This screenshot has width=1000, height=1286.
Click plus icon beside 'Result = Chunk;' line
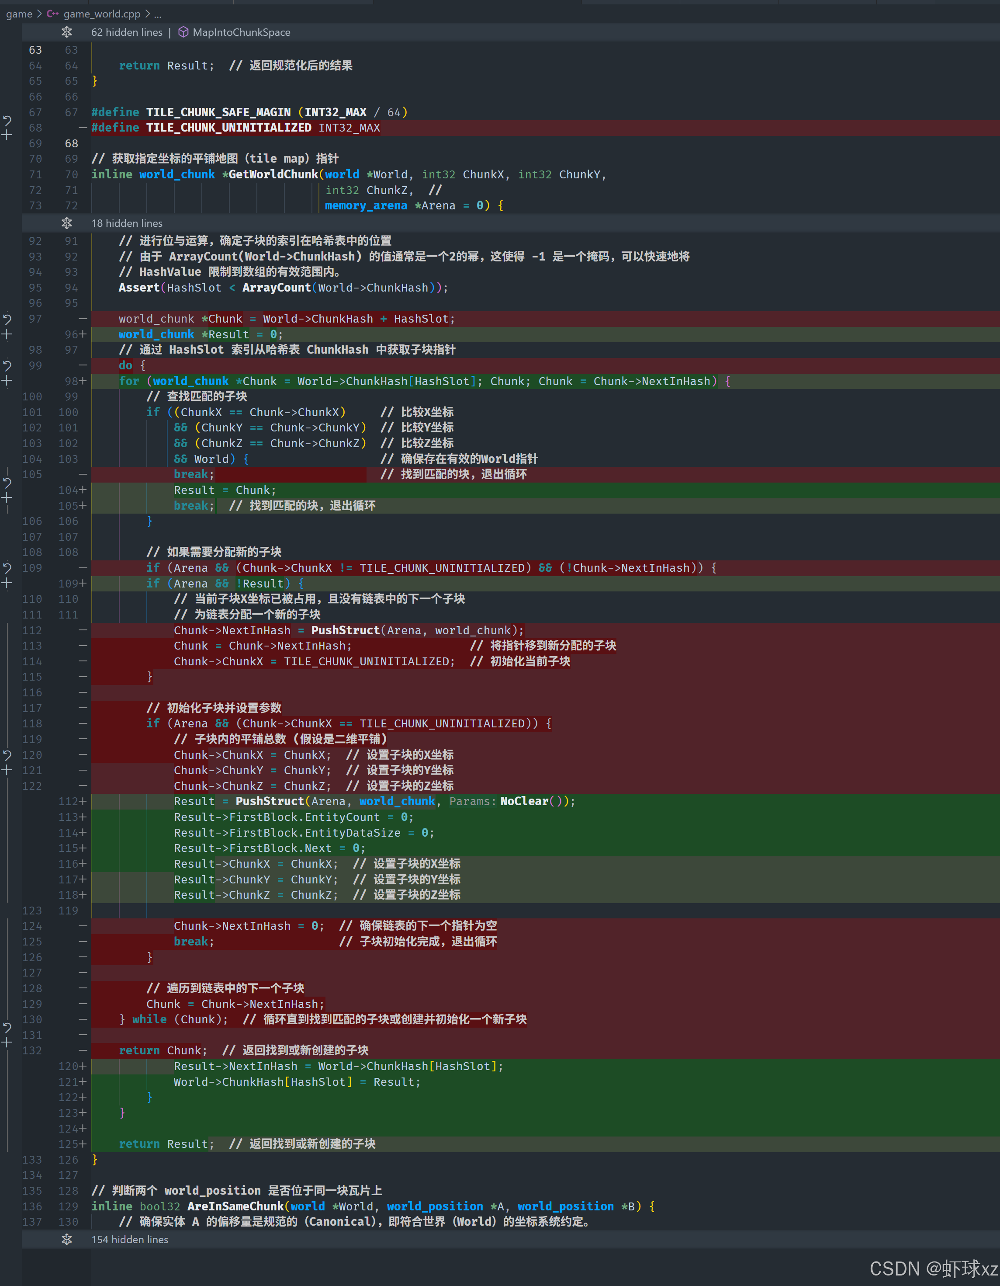coord(7,498)
